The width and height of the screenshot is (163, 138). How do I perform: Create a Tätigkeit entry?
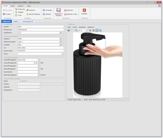pos(19,12)
